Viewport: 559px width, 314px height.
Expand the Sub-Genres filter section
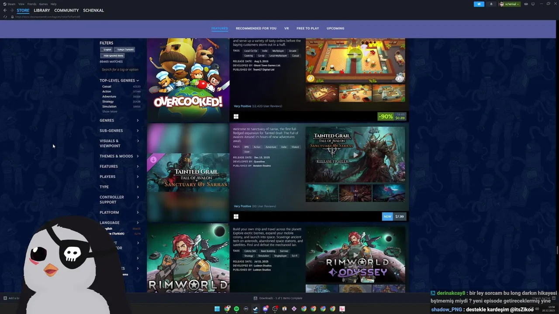point(119,130)
